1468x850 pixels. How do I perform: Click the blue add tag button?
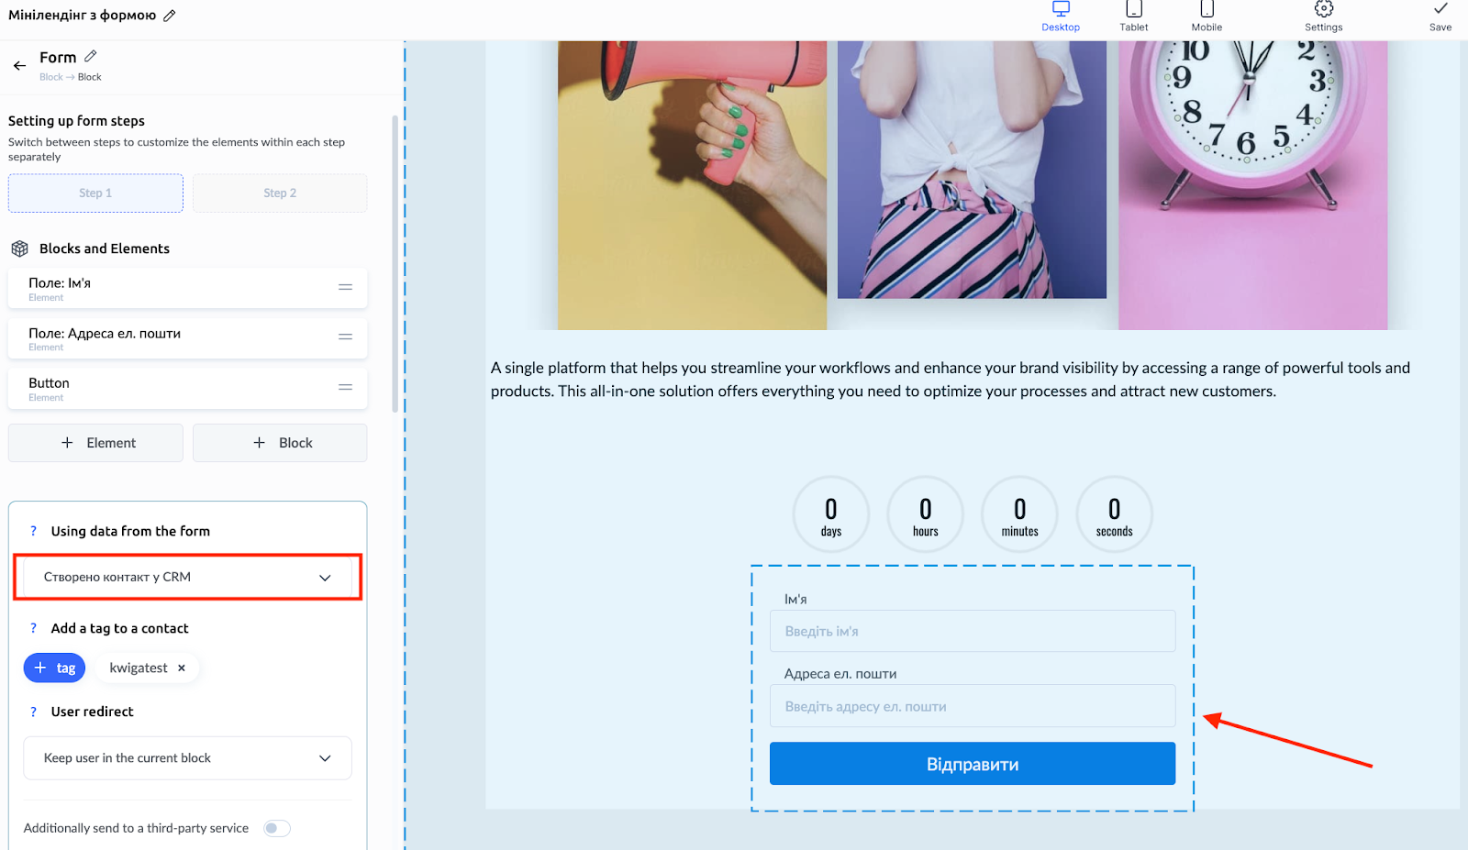(x=54, y=668)
